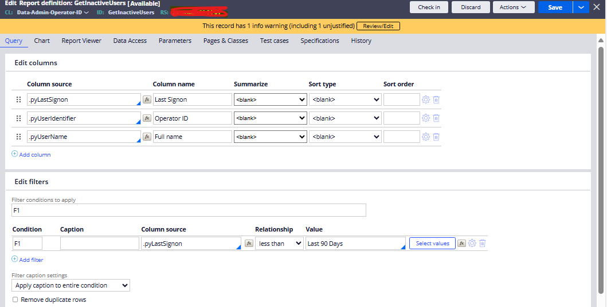Viewport: 607px width, 307px height.
Task: Expand the Data-Admin-Operator-ID class chevron
Action: click(x=87, y=13)
